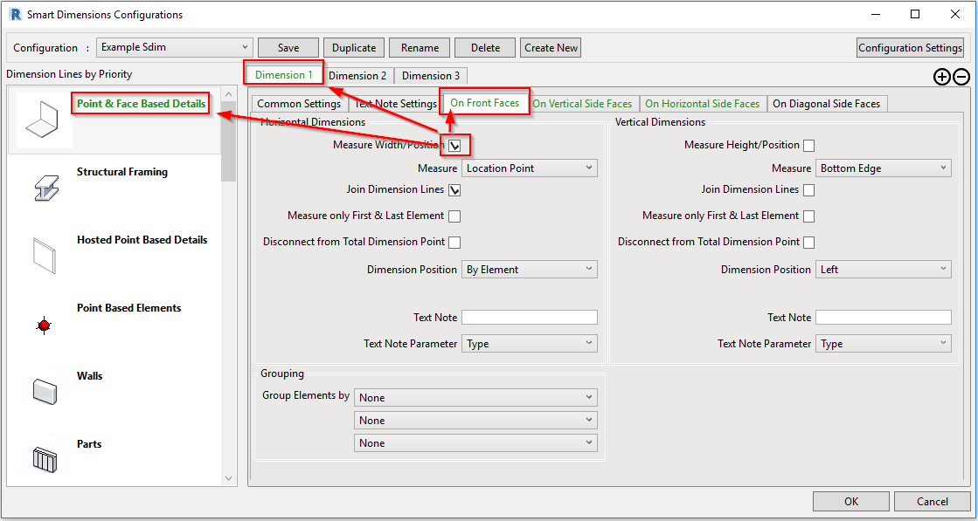Open horizontal Text Note Parameter dropdown
Image resolution: width=978 pixels, height=521 pixels.
pos(530,344)
